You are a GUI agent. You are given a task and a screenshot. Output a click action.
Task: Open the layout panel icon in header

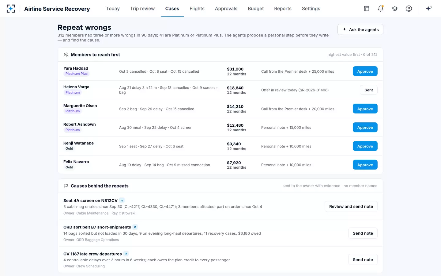[367, 9]
